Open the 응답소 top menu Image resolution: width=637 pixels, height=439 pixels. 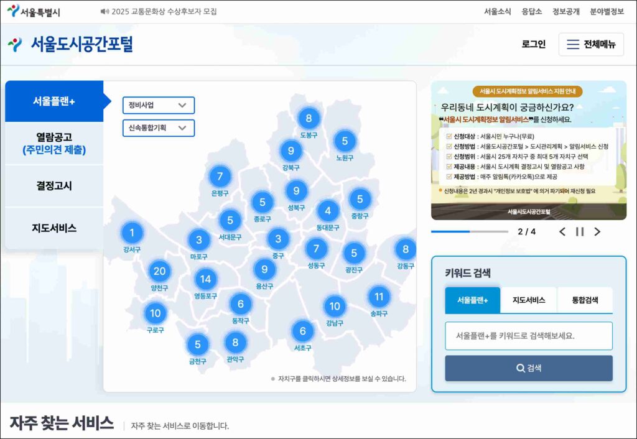531,11
